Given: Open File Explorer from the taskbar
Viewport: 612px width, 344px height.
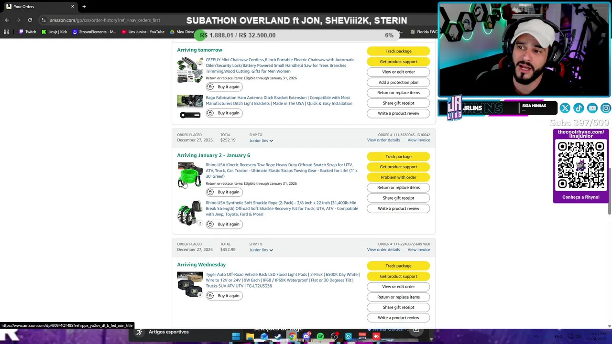Looking at the screenshot, I should pyautogui.click(x=250, y=336).
